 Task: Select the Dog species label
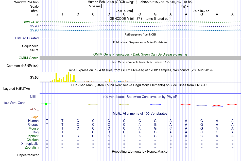36,132
